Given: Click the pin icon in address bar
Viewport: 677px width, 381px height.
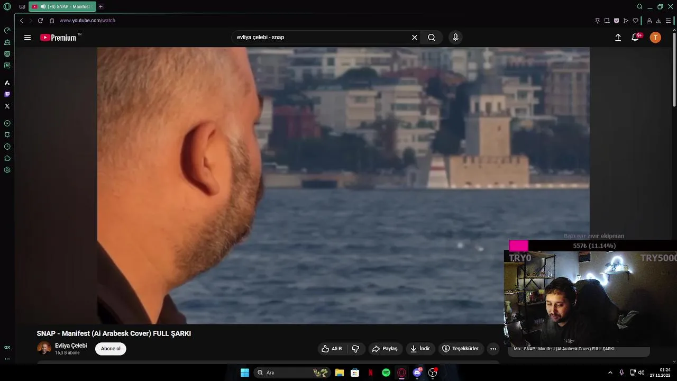Looking at the screenshot, I should [x=597, y=21].
